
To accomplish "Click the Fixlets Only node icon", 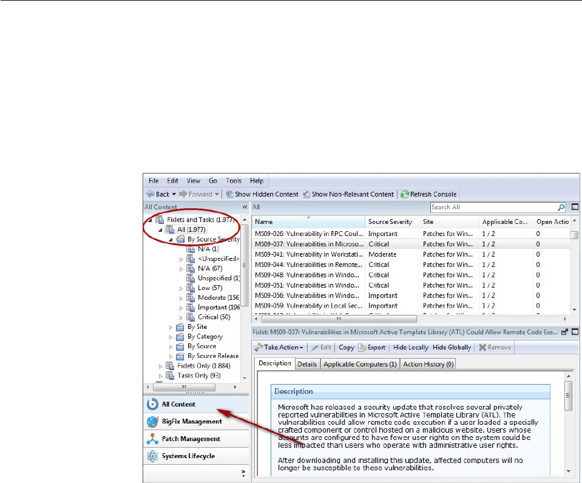I will 170,366.
